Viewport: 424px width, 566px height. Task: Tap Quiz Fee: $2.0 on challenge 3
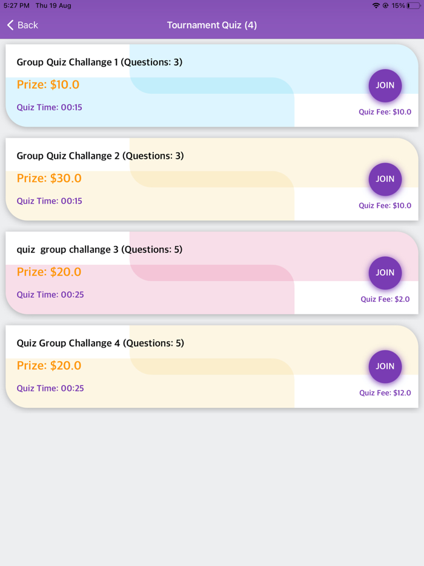tap(385, 299)
